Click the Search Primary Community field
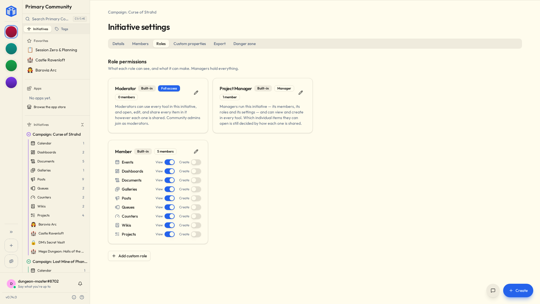Image resolution: width=540 pixels, height=304 pixels. point(56,19)
